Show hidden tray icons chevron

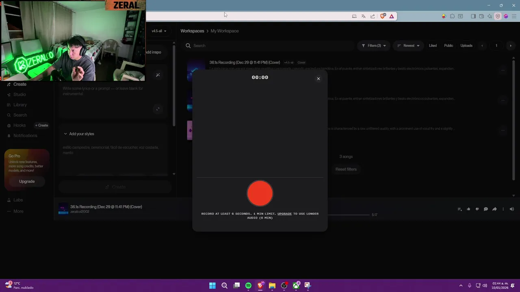coord(461,286)
